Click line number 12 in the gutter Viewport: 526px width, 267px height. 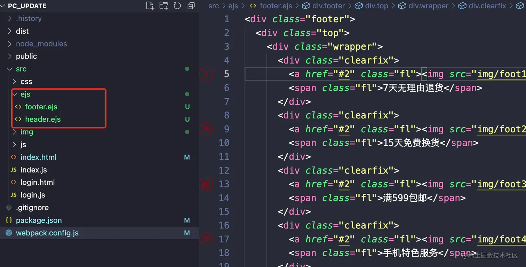pyautogui.click(x=224, y=170)
